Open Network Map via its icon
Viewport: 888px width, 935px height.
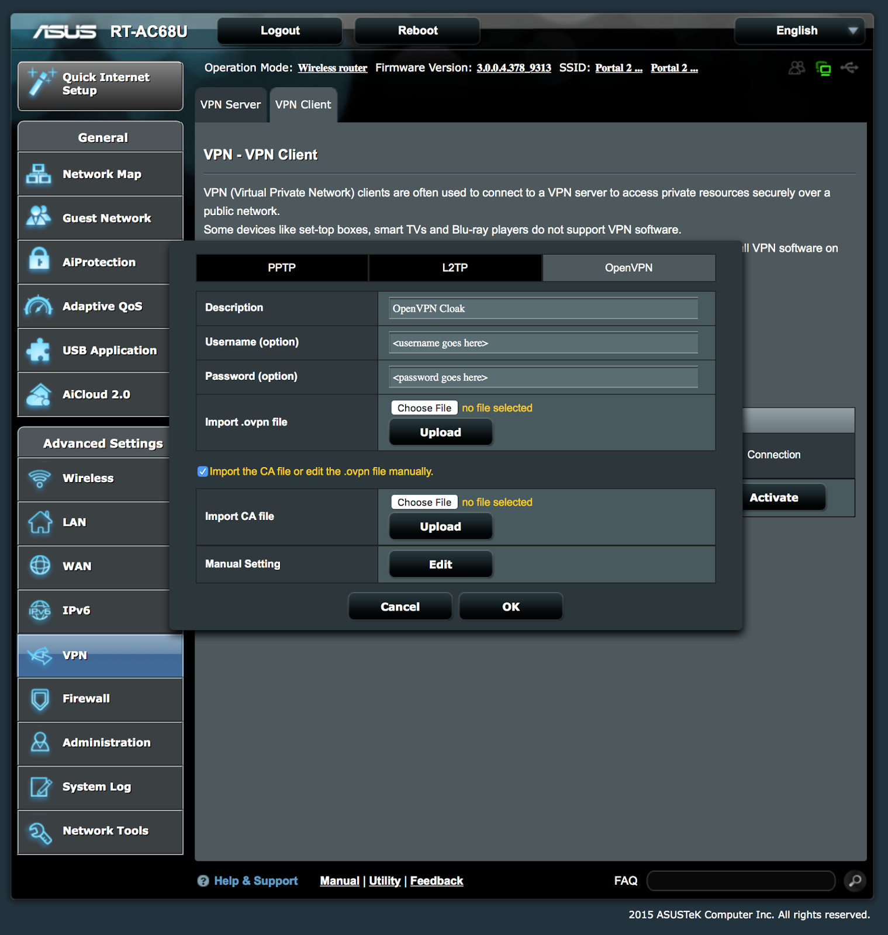[39, 174]
